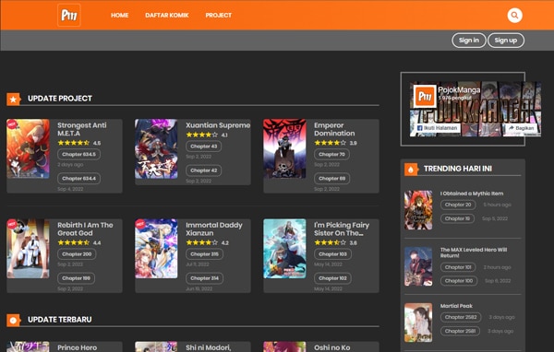Click Immortal Daddy Xianzun star rating
554x352 pixels.
201,242
